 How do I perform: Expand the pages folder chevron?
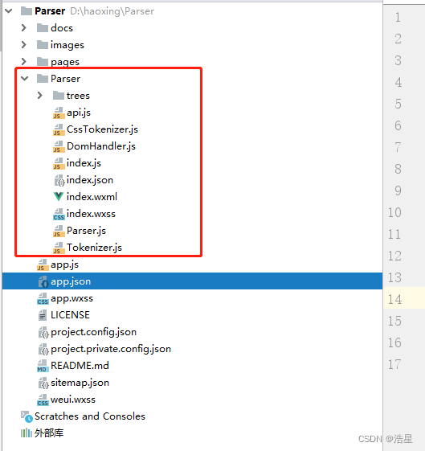coord(24,62)
